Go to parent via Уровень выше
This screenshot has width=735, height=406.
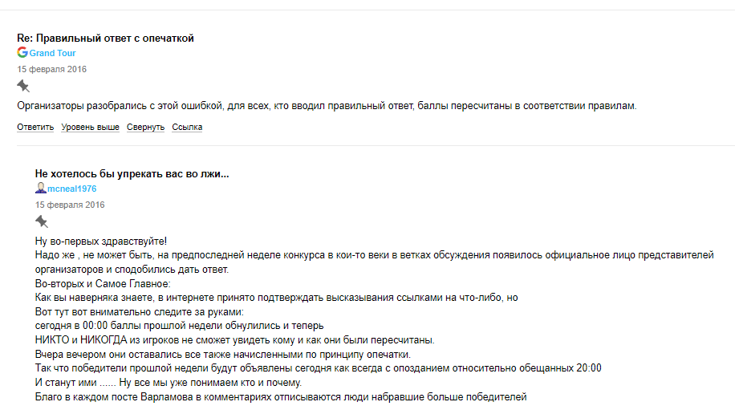(x=91, y=127)
